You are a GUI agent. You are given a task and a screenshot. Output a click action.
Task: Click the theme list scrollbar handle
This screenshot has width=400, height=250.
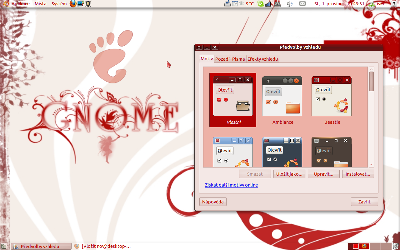coord(372,81)
